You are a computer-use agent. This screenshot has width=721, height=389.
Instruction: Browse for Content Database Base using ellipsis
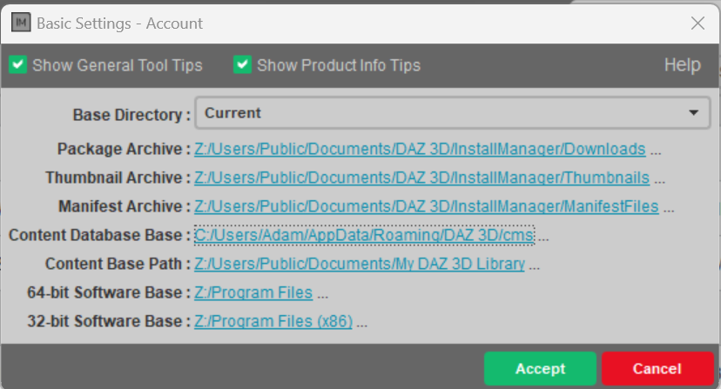(x=544, y=235)
